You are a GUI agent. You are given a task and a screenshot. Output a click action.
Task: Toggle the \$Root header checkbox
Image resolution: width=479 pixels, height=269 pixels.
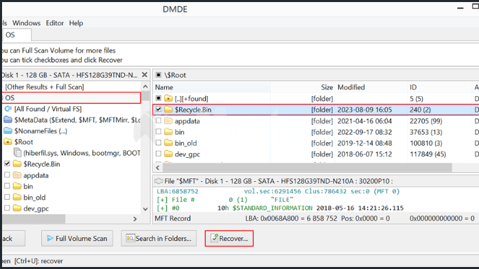(159, 75)
